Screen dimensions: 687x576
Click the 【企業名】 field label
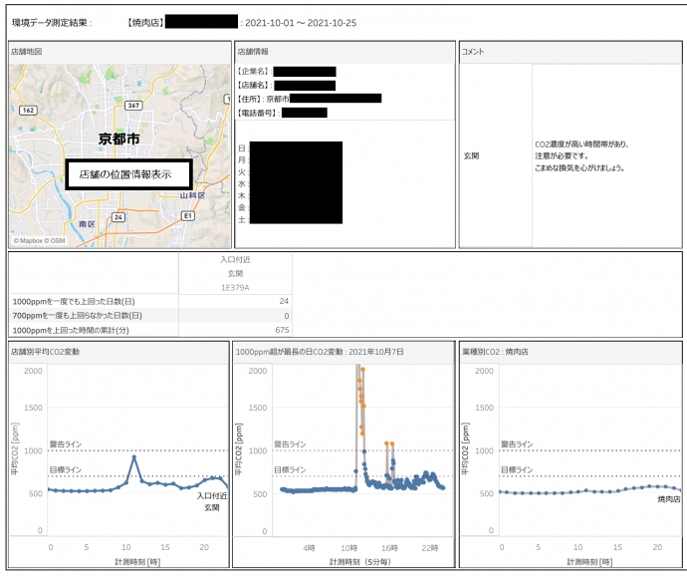(254, 71)
